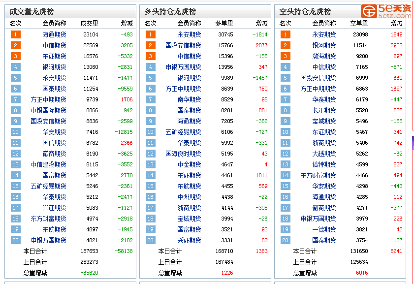Open 银河期货 link in 成交量龙虎榜

coord(54,67)
